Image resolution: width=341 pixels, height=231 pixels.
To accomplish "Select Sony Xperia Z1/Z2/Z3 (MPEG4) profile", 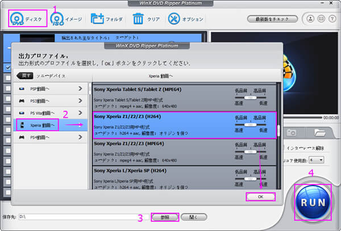I will click(x=184, y=152).
